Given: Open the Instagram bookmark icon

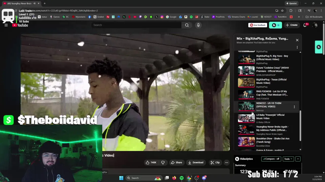Looking at the screenshot, I should point(162,17).
